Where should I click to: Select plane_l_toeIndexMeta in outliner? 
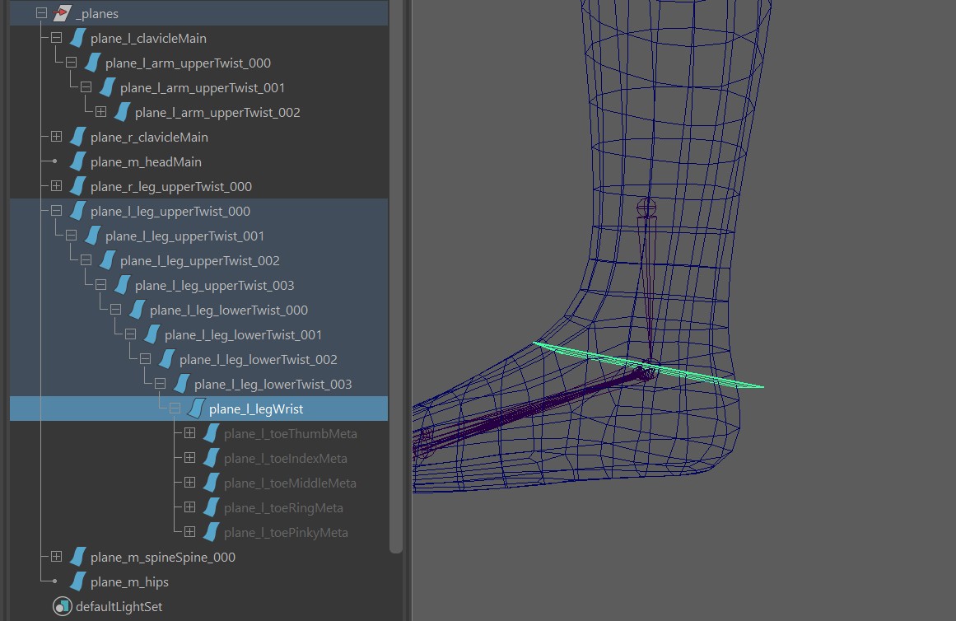[285, 458]
